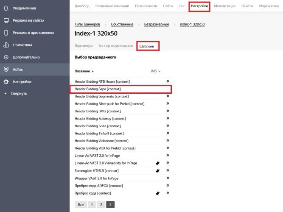Open Уведомления in the sidebar
This screenshot has height=212, width=283.
point(24,8)
